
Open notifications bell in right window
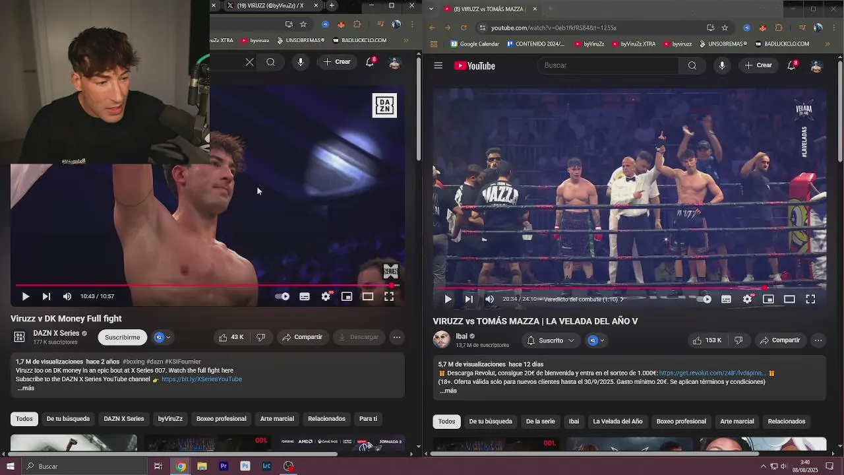791,65
